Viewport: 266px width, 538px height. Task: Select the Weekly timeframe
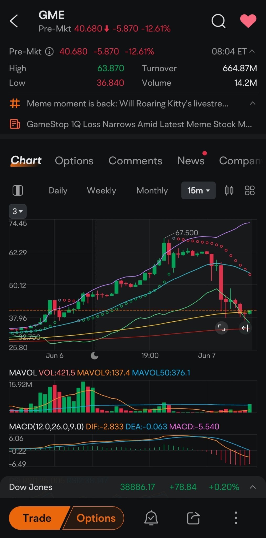101,190
